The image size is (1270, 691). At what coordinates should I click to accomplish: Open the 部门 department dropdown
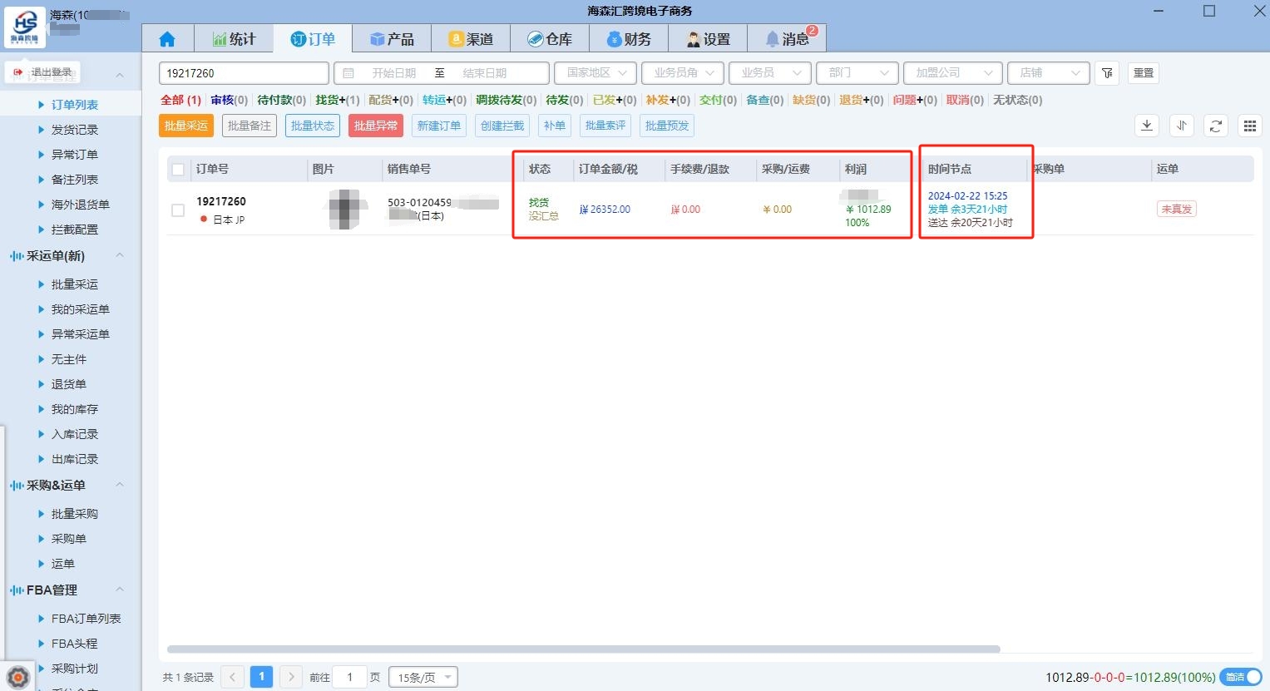coord(857,73)
